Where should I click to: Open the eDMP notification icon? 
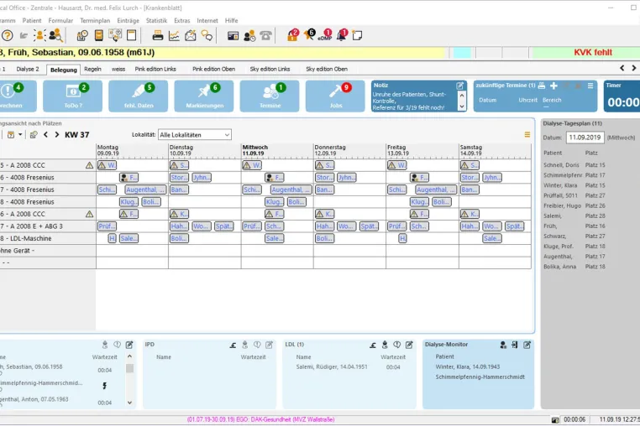325,35
